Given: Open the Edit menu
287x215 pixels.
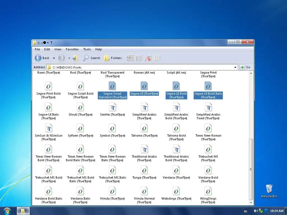Looking at the screenshot, I should (x=47, y=49).
